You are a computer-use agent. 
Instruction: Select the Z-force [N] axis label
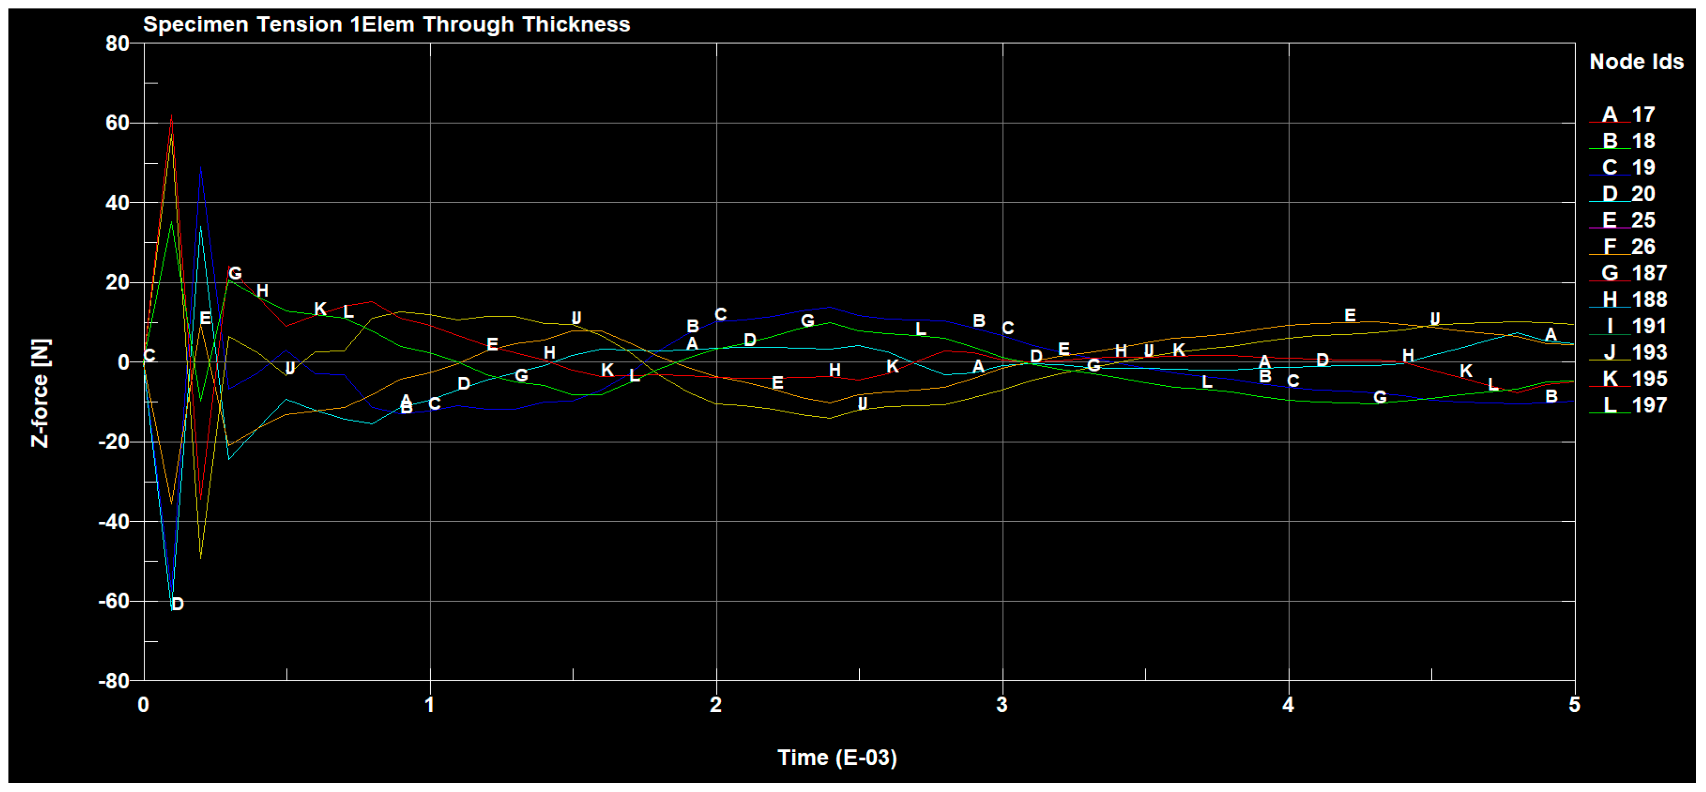pos(40,393)
